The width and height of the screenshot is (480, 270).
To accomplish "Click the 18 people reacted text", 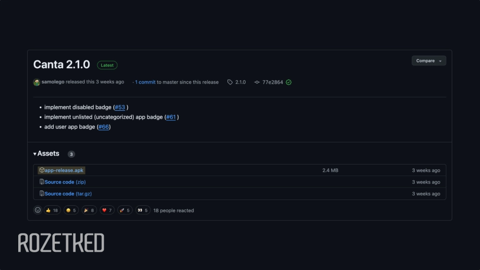I will pyautogui.click(x=174, y=211).
